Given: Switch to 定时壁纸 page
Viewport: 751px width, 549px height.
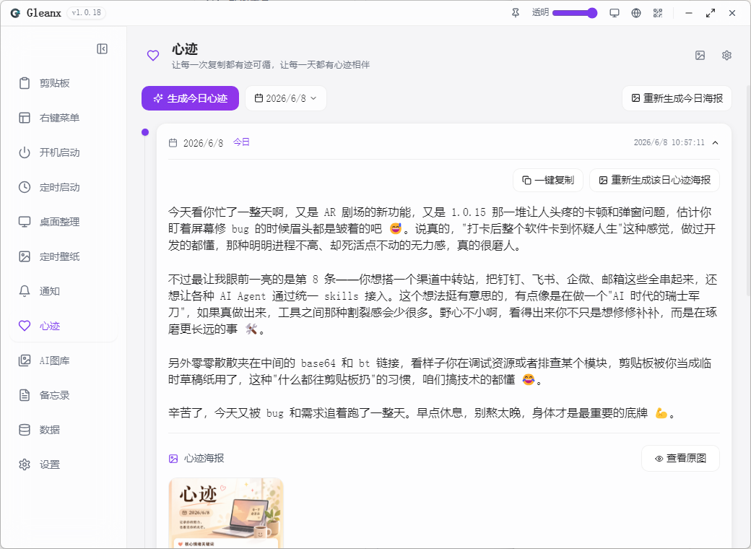Looking at the screenshot, I should 64,256.
